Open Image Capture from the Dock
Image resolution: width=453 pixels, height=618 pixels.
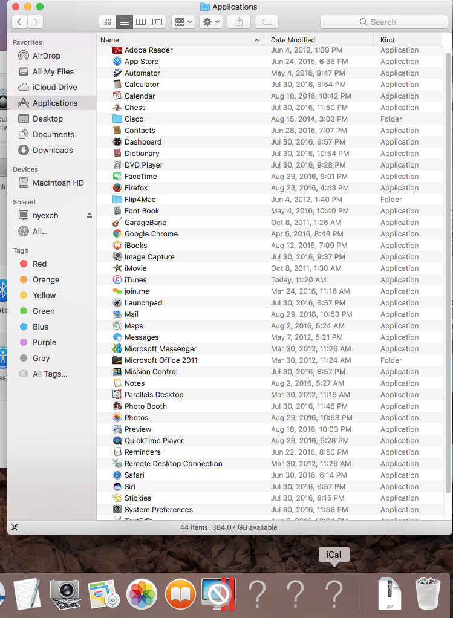pyautogui.click(x=65, y=594)
